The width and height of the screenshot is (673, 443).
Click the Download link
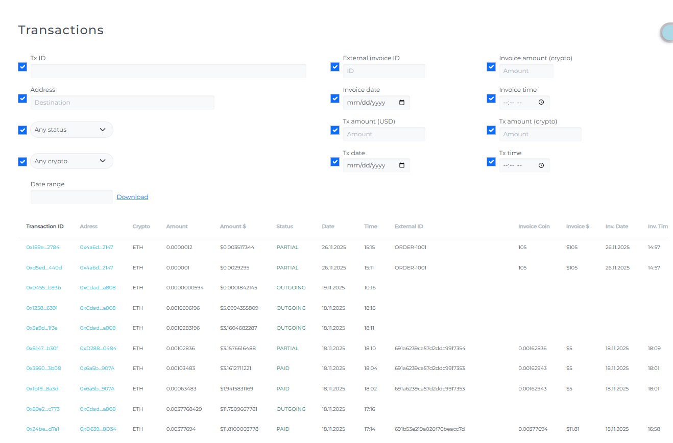tap(132, 197)
